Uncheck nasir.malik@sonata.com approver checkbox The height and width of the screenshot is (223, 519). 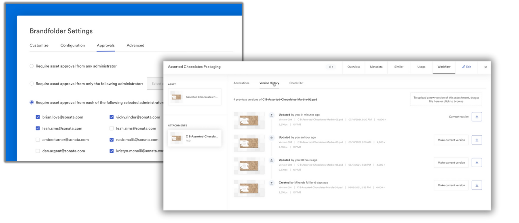pos(112,140)
